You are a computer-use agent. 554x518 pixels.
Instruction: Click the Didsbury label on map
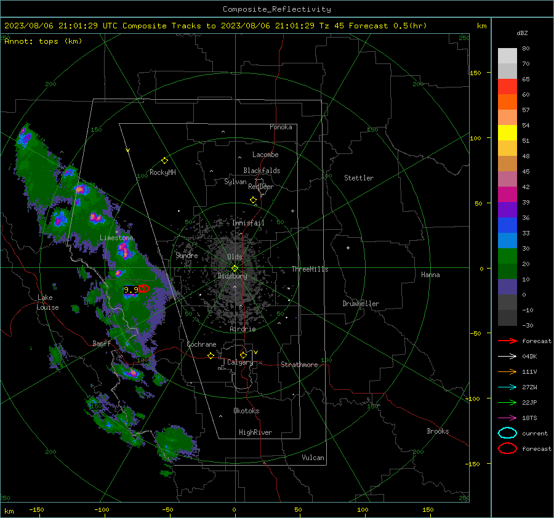click(x=232, y=276)
